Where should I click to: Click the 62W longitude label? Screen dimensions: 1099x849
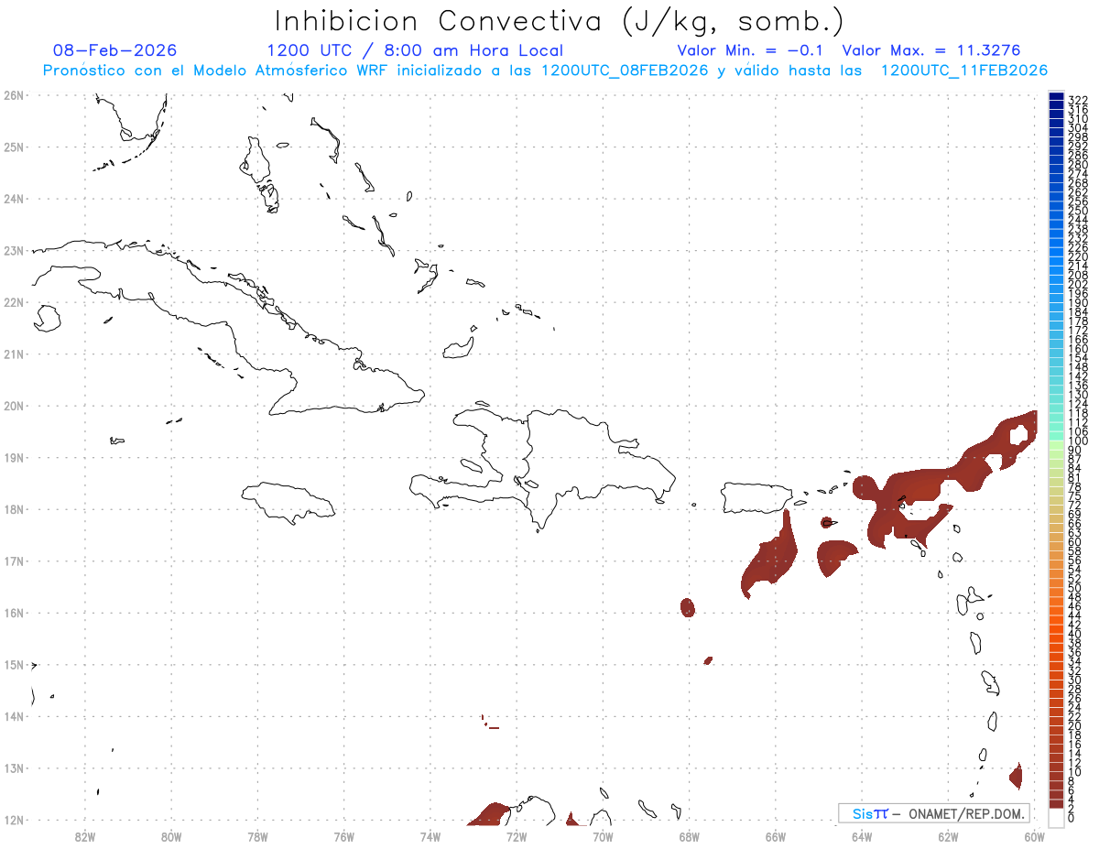click(x=948, y=836)
